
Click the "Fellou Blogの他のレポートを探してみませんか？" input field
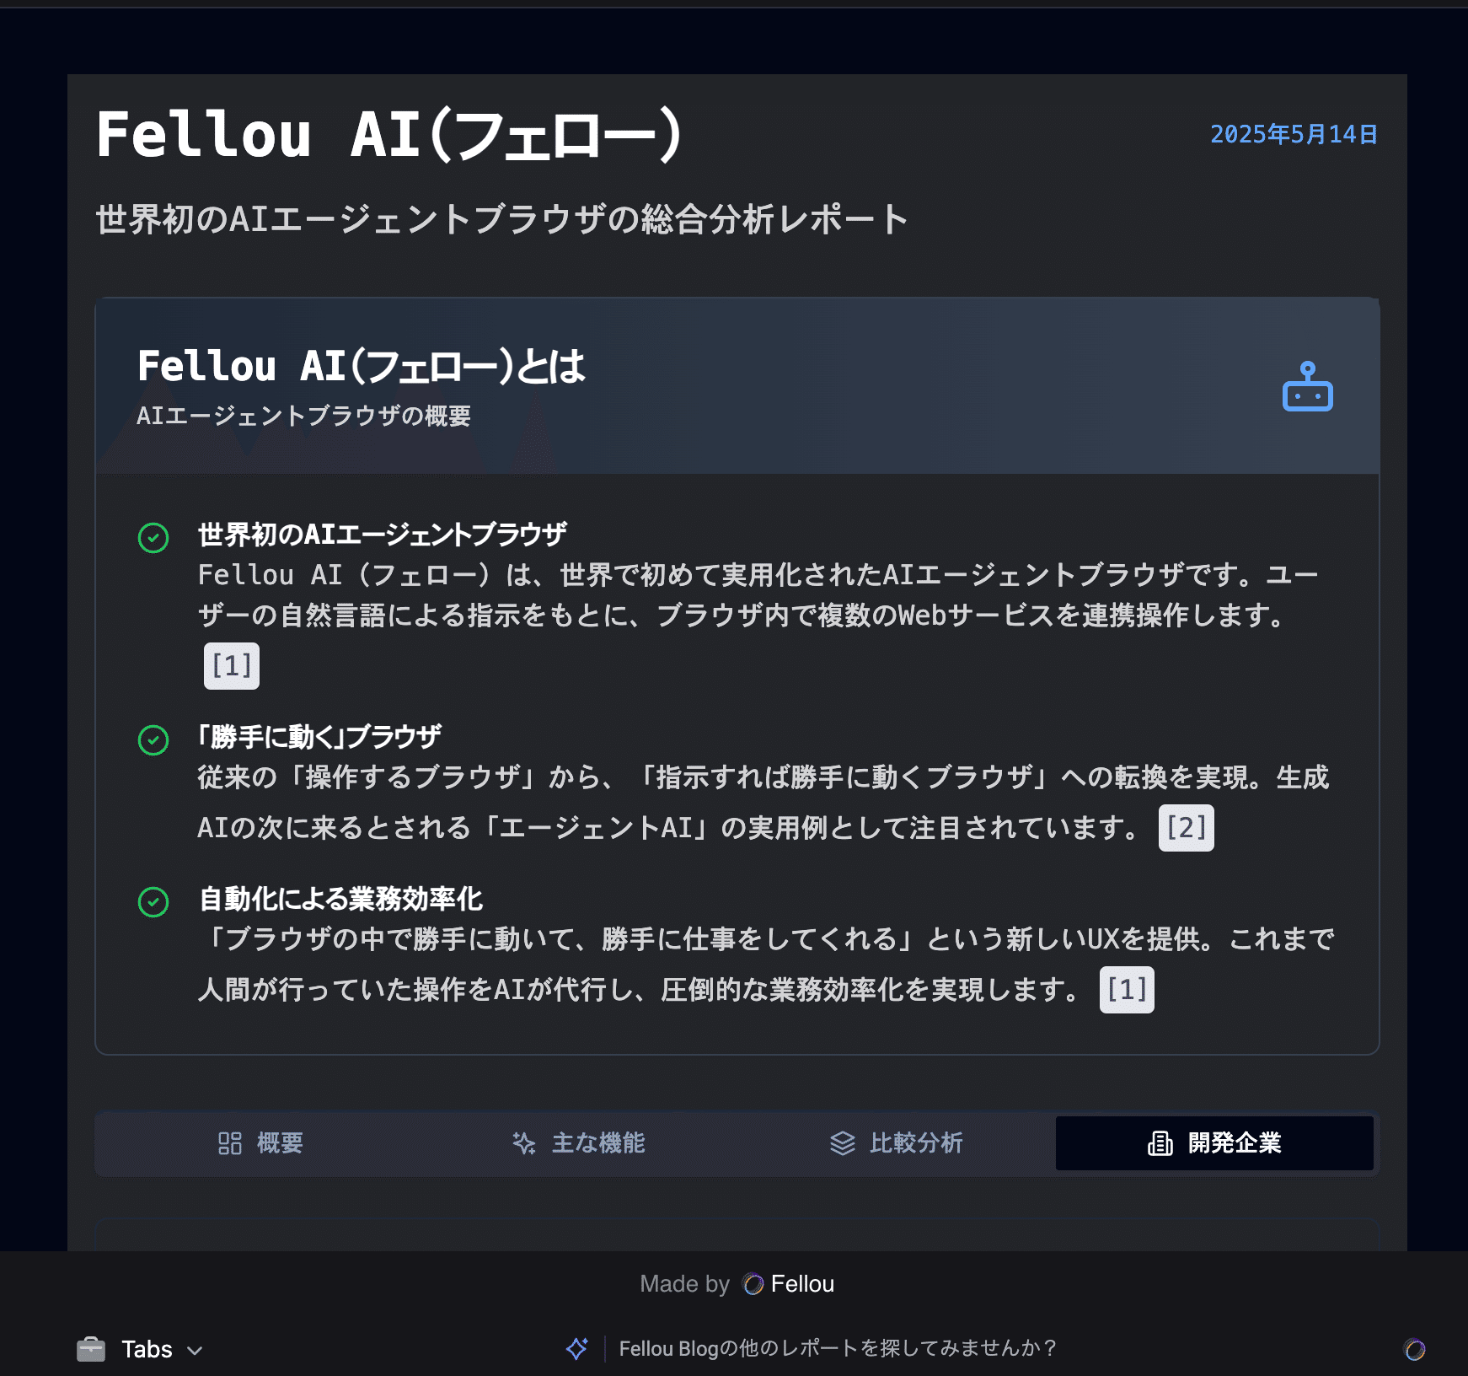pos(838,1348)
